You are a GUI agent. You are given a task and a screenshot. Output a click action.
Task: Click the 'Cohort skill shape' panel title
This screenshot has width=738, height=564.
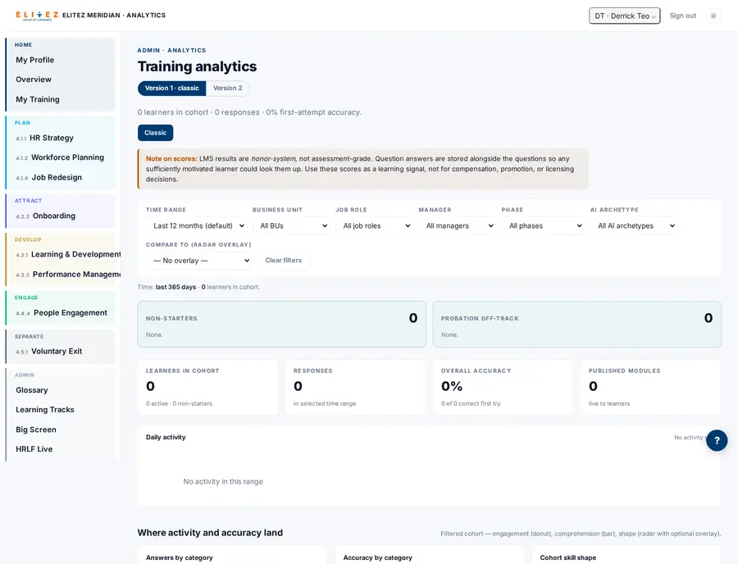point(568,558)
